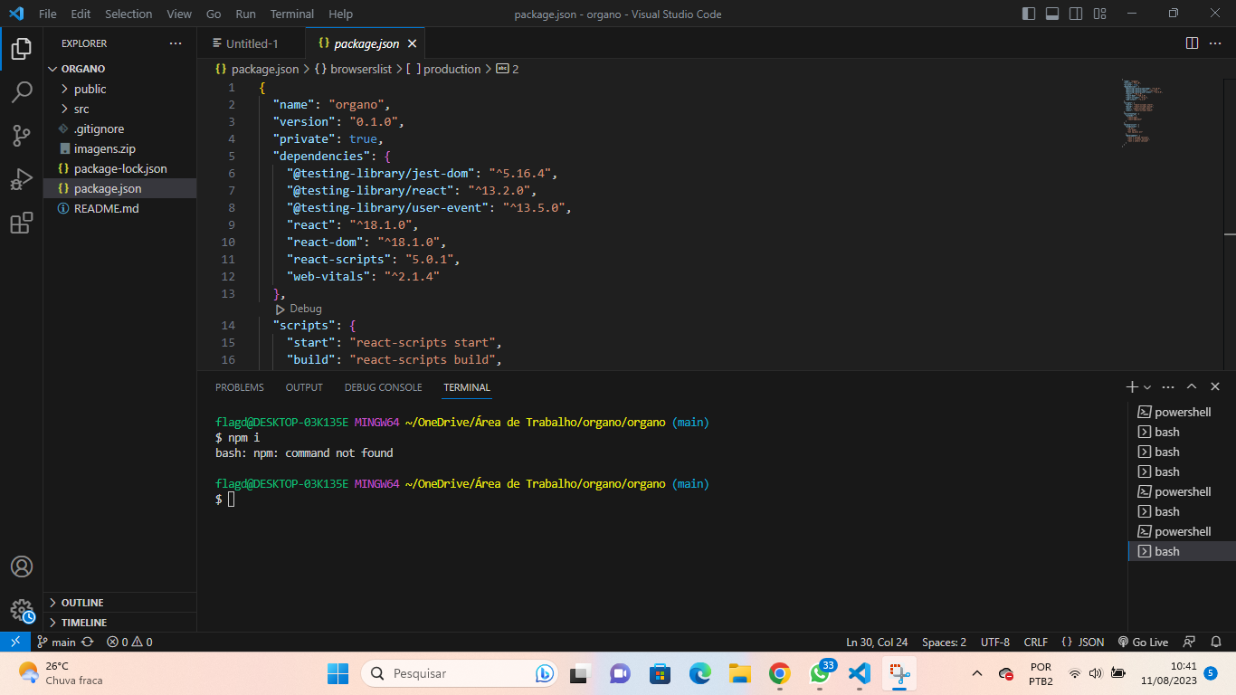Switch to the Untitled-1 tab
1236x695 pixels.
pyautogui.click(x=252, y=43)
